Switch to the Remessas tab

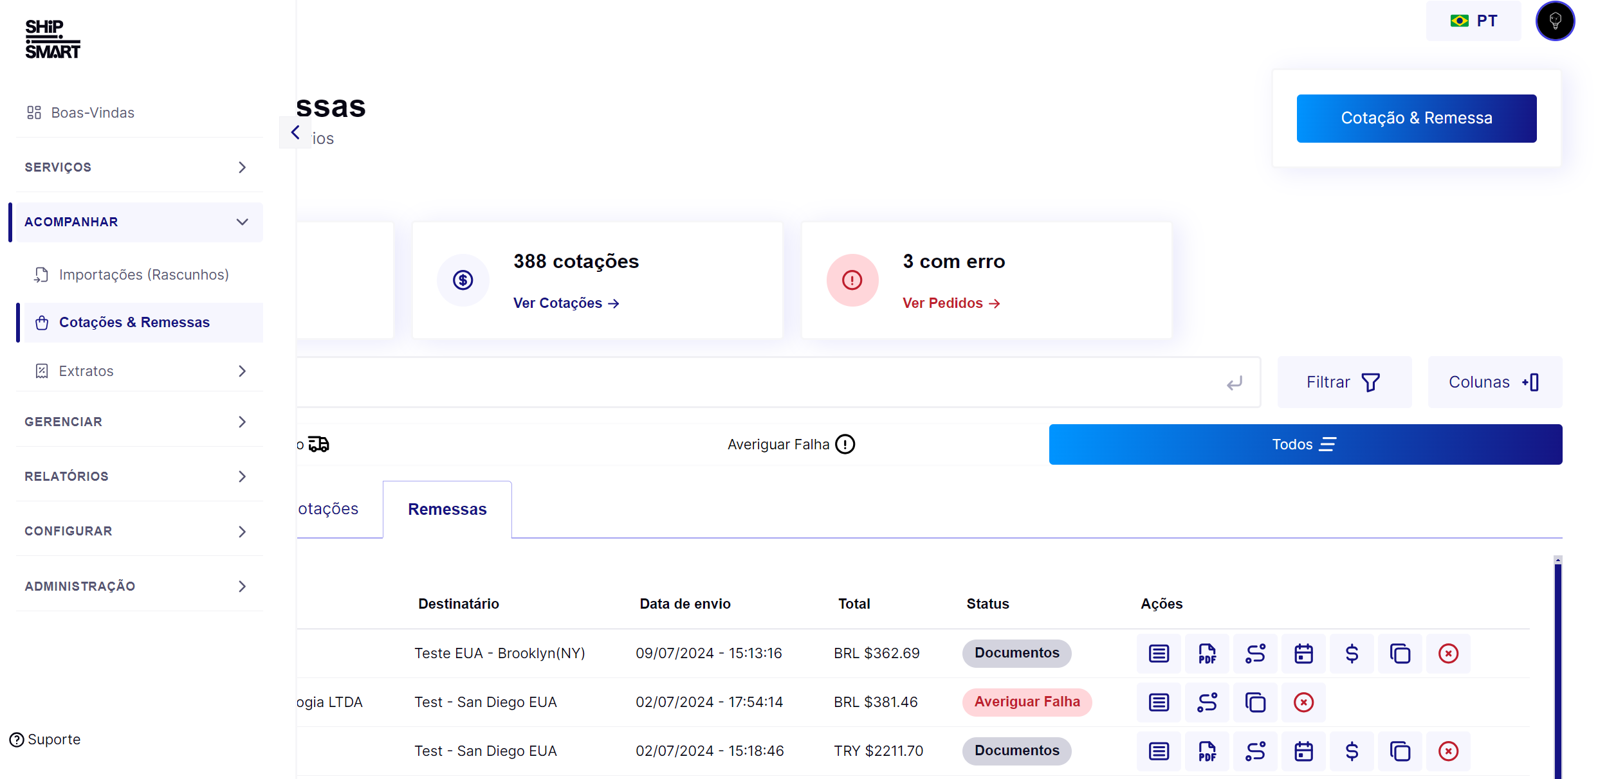click(447, 509)
